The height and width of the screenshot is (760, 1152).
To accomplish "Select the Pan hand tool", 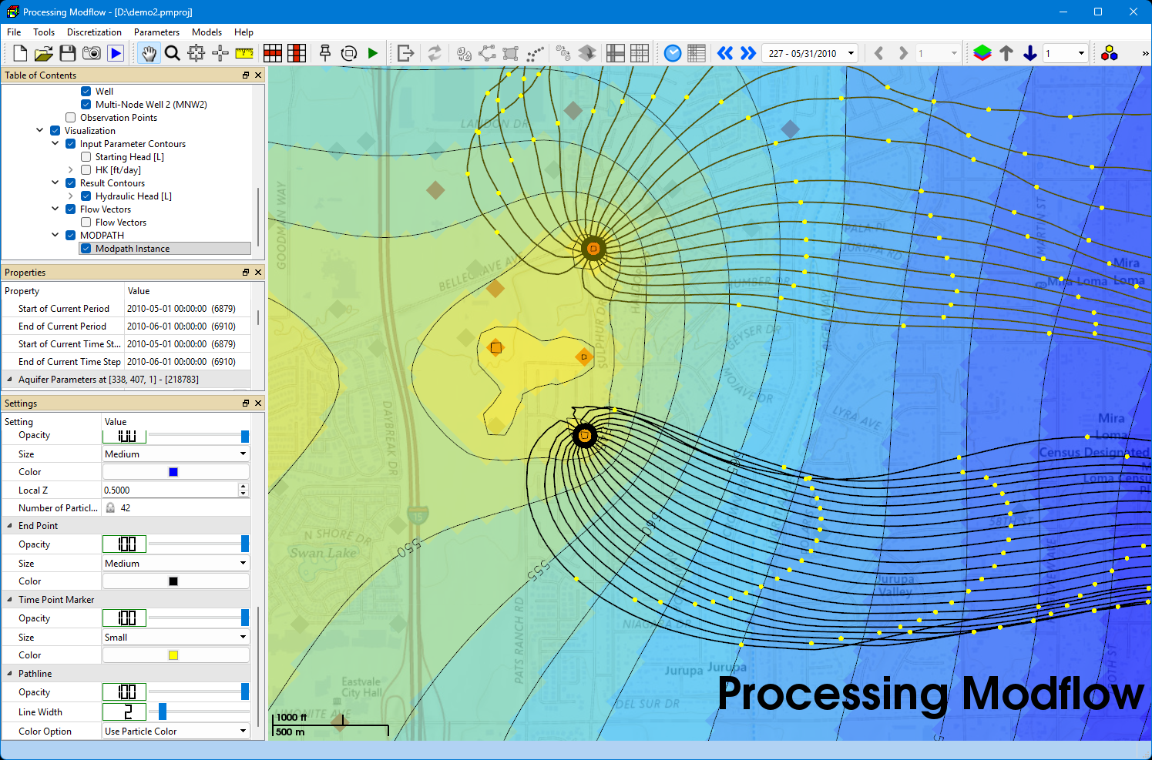I will (x=148, y=53).
